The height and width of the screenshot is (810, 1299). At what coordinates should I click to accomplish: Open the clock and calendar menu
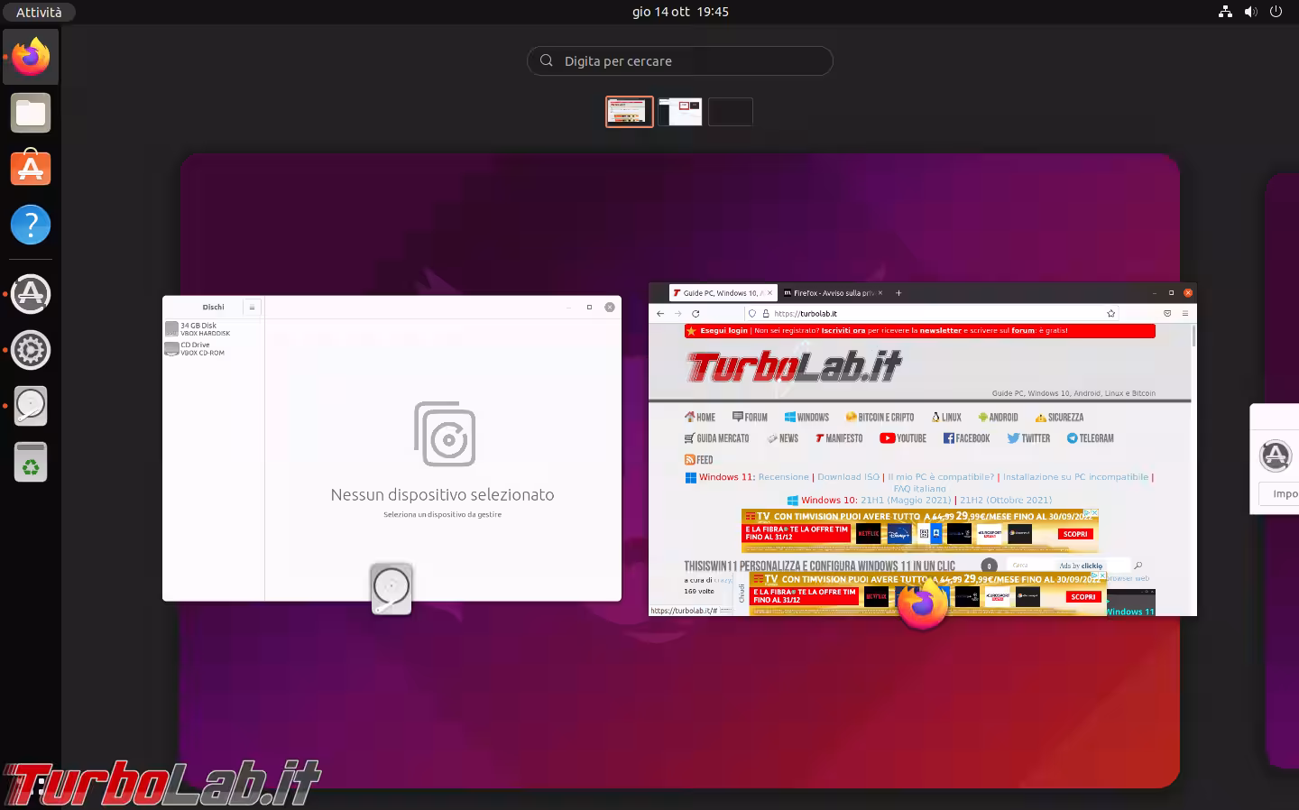(680, 12)
